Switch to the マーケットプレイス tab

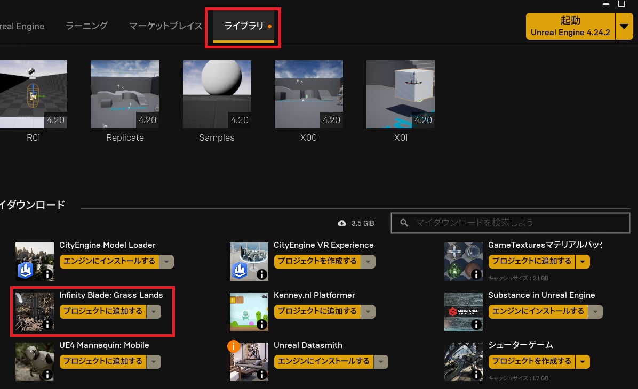pyautogui.click(x=165, y=26)
